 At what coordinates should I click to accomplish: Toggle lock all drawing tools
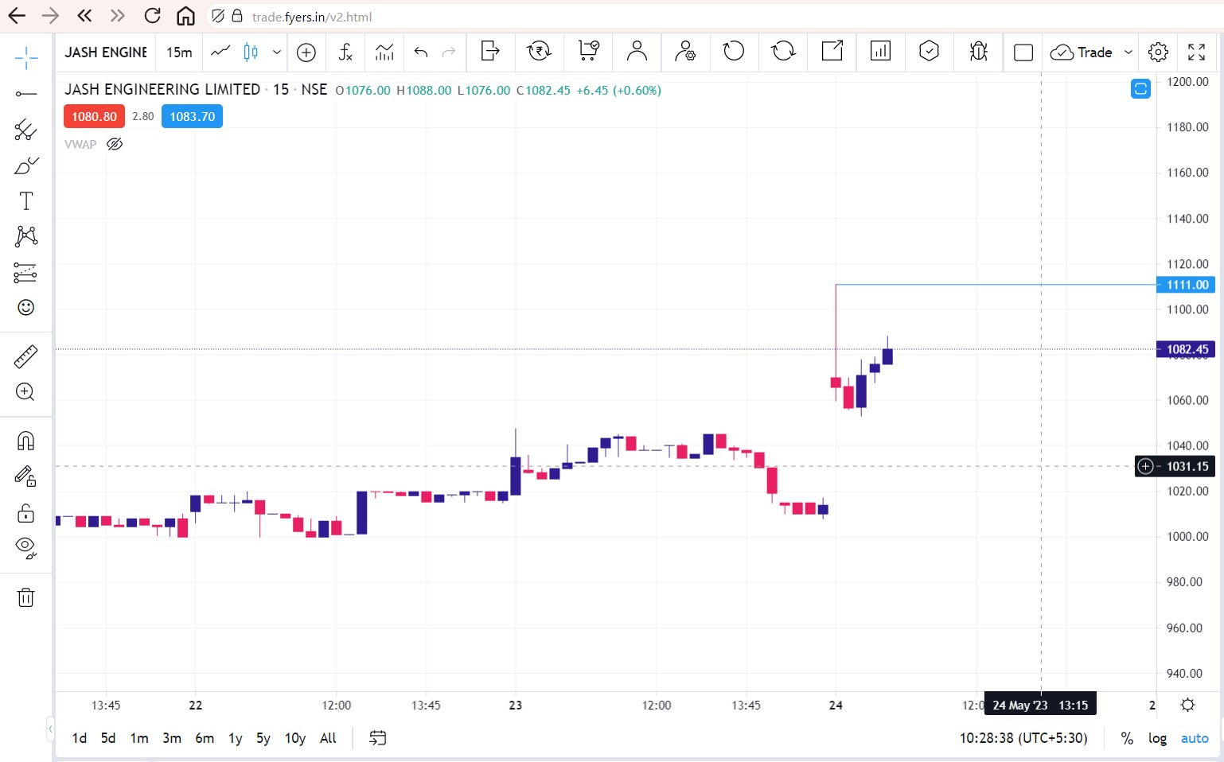pyautogui.click(x=26, y=513)
